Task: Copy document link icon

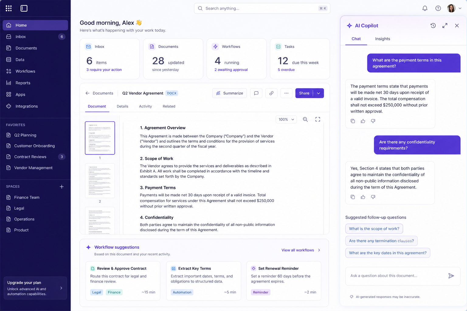Action: pyautogui.click(x=271, y=93)
